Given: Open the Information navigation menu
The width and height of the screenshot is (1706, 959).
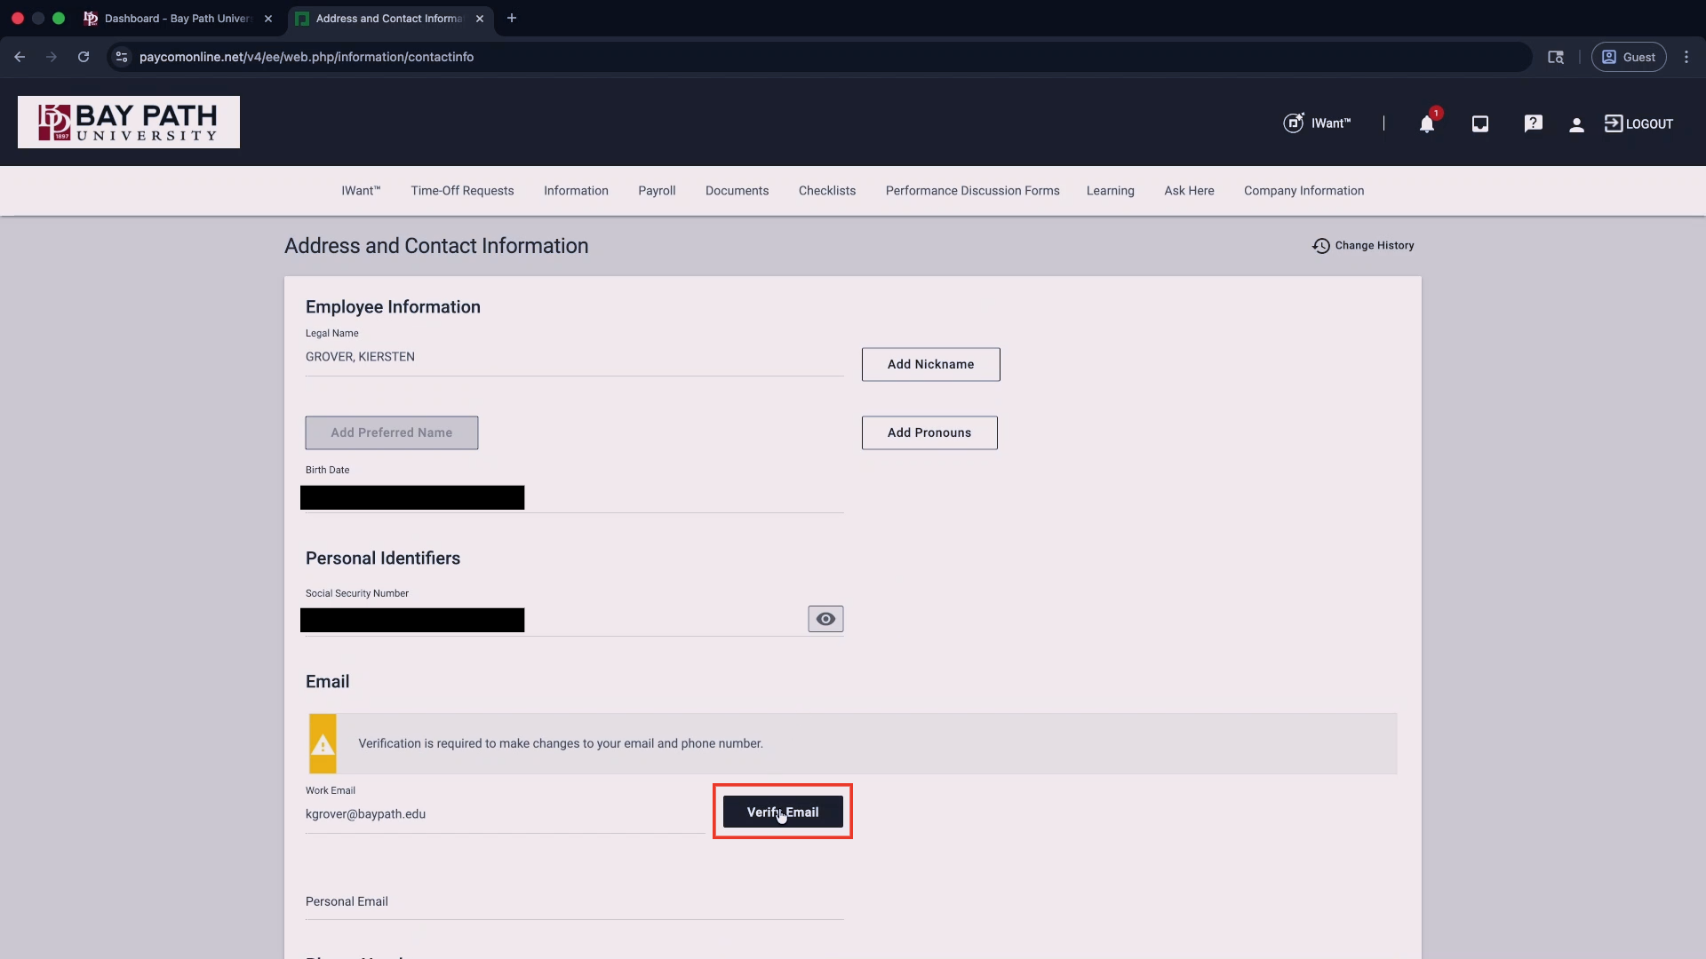Looking at the screenshot, I should 576,191.
